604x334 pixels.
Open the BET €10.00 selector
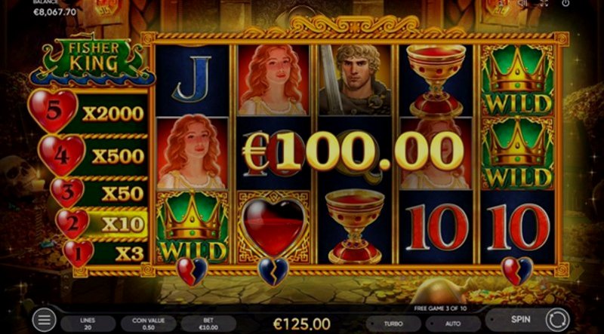[208, 323]
